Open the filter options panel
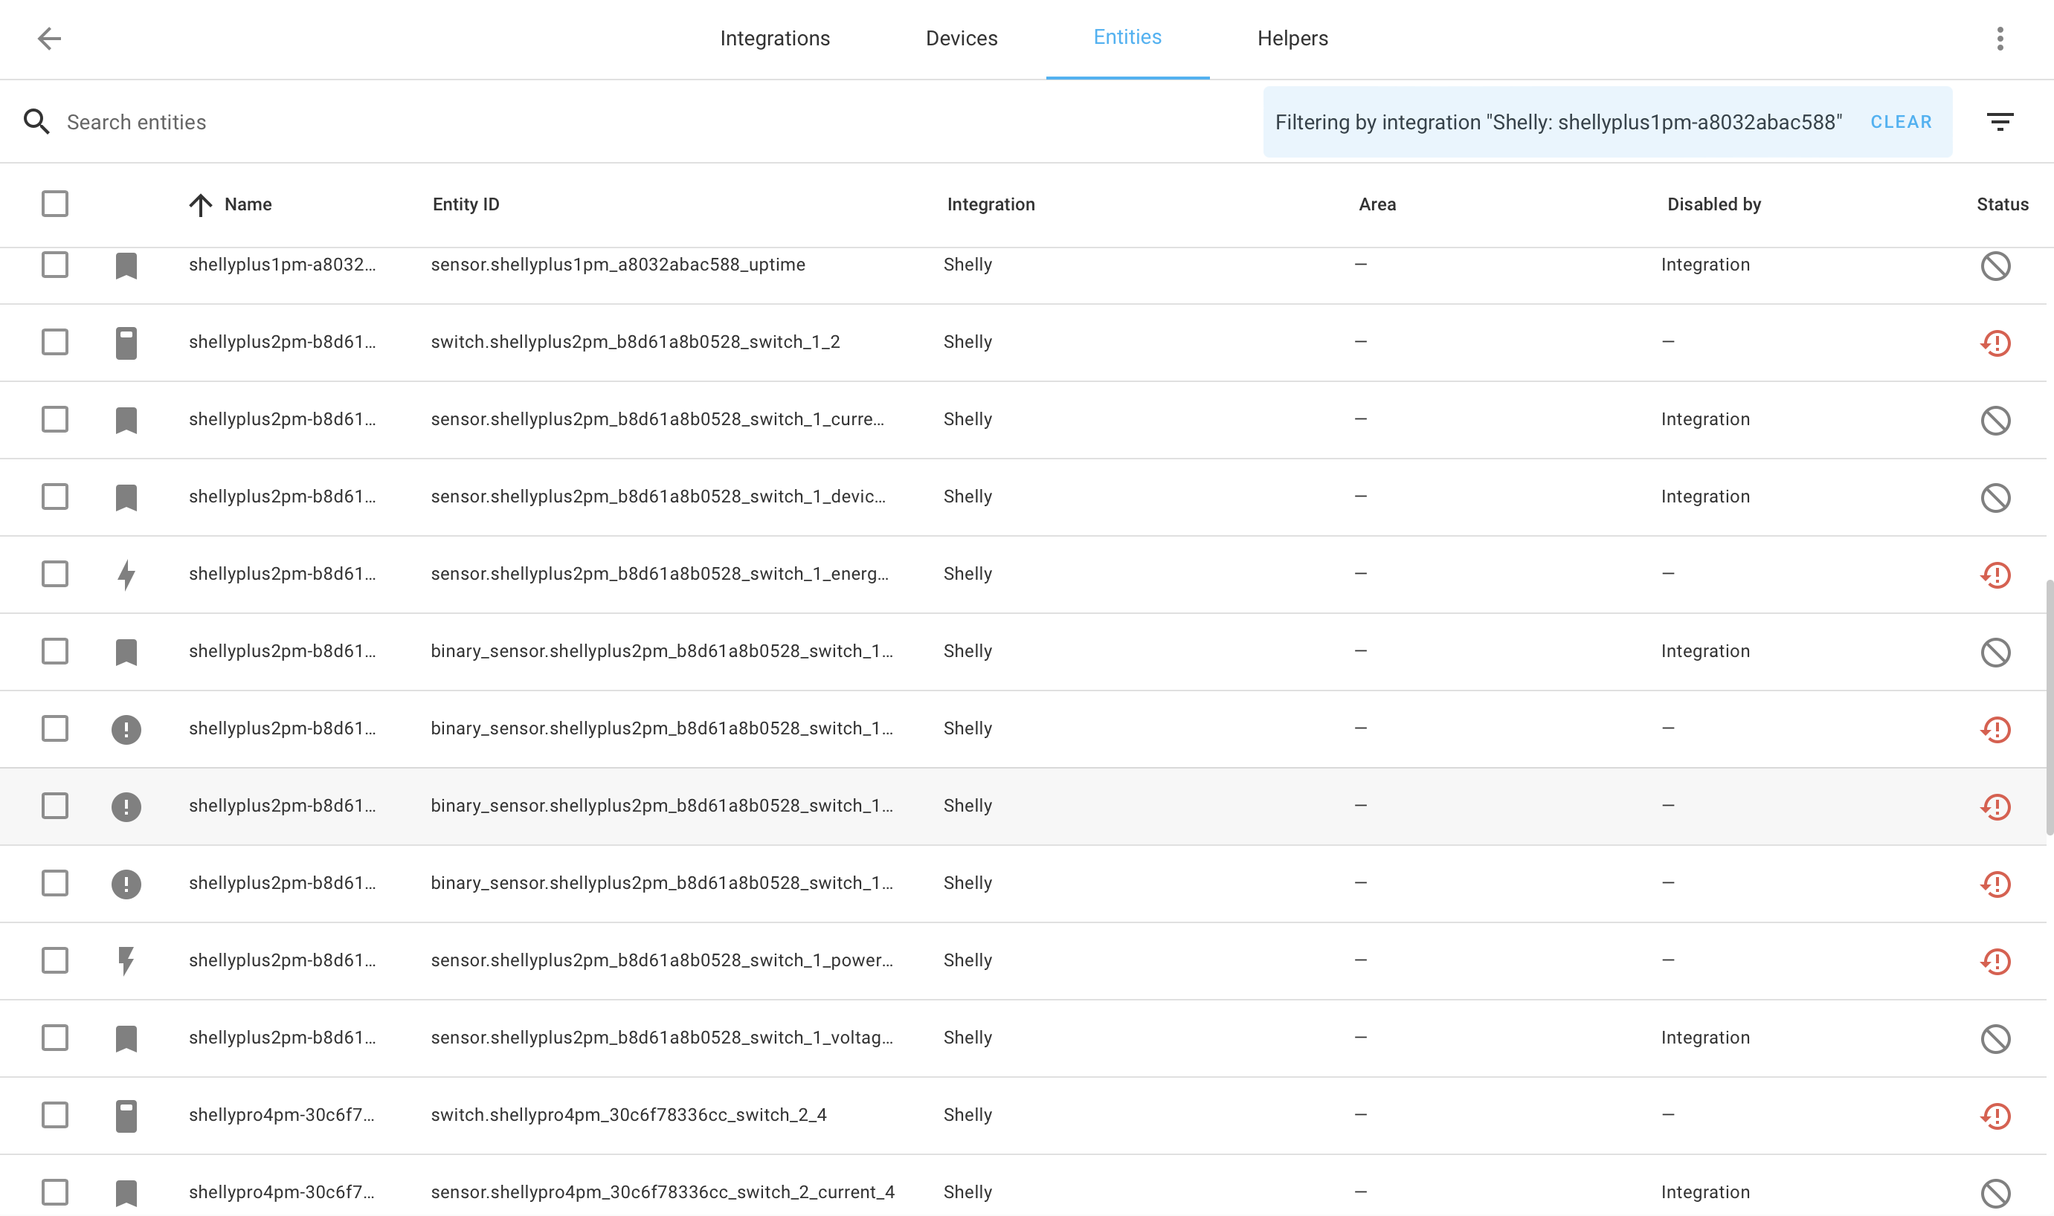This screenshot has height=1216, width=2054. (2000, 120)
